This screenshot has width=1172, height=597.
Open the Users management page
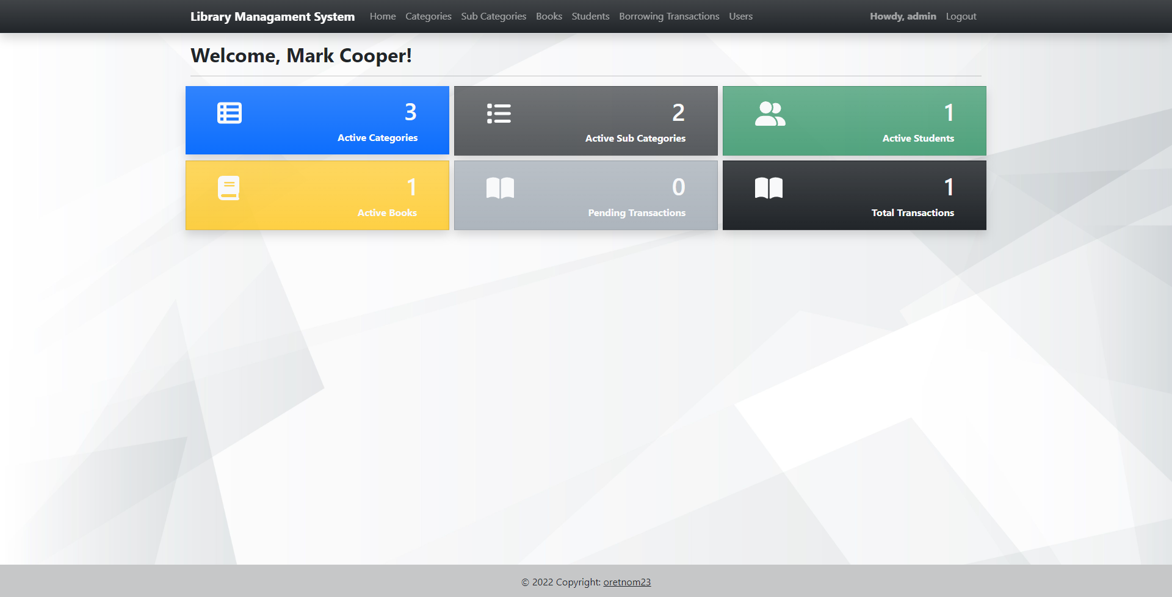point(740,16)
